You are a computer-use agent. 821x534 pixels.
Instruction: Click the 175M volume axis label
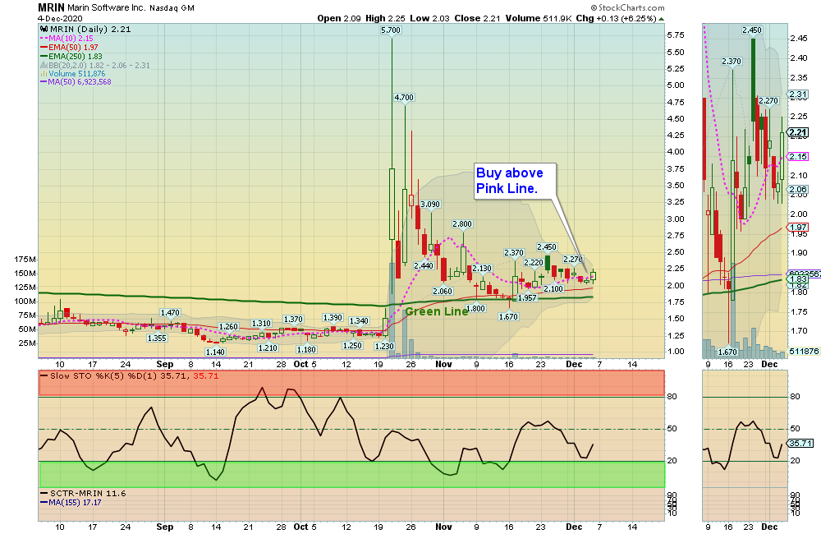[25, 260]
